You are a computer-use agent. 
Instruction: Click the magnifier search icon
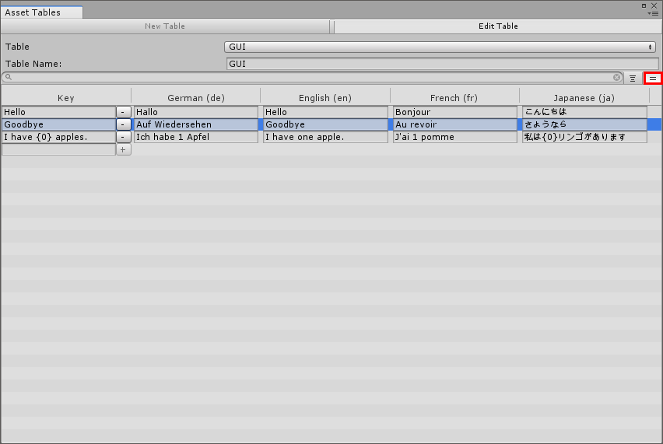click(x=8, y=77)
